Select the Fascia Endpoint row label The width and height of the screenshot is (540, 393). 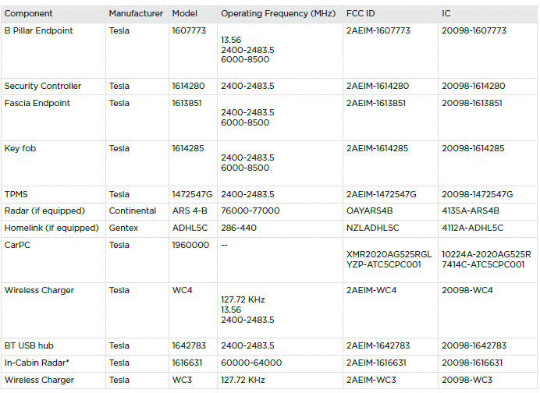pos(37,104)
